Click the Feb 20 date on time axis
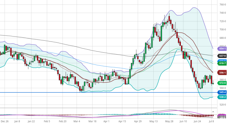This screenshot has width=227, height=123. 63,121
